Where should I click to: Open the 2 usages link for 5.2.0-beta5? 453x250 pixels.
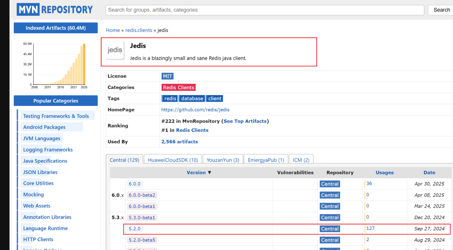368,239
